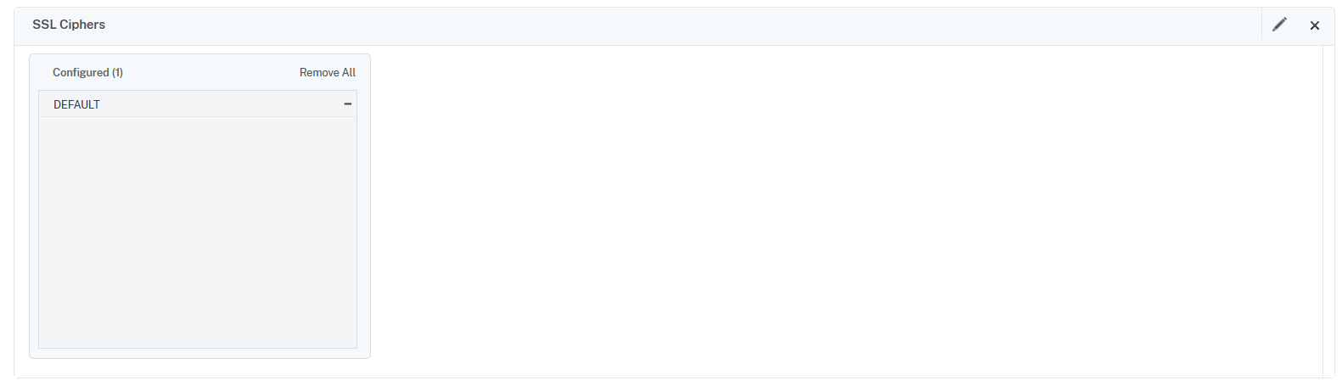Edit SSL Ciphers with the pencil button
Image resolution: width=1342 pixels, height=386 pixels.
point(1279,25)
